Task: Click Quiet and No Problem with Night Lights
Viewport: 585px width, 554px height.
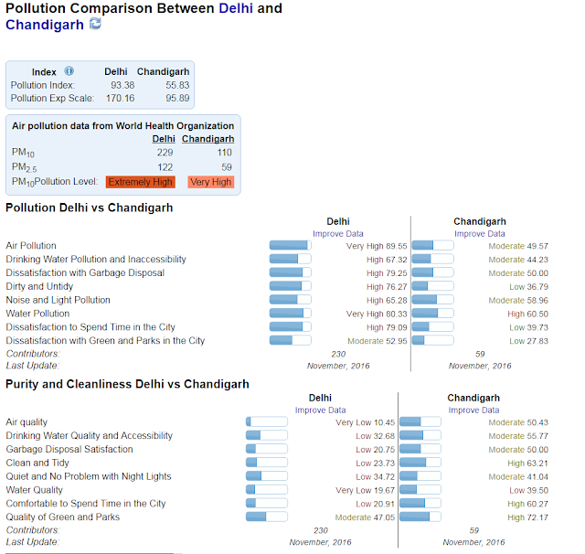Action: [x=89, y=476]
